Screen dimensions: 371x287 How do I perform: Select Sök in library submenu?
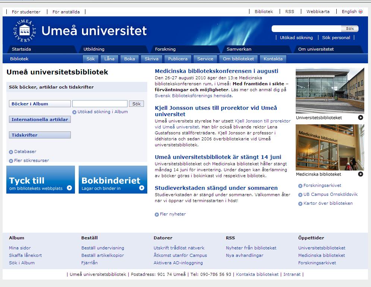tap(90, 59)
